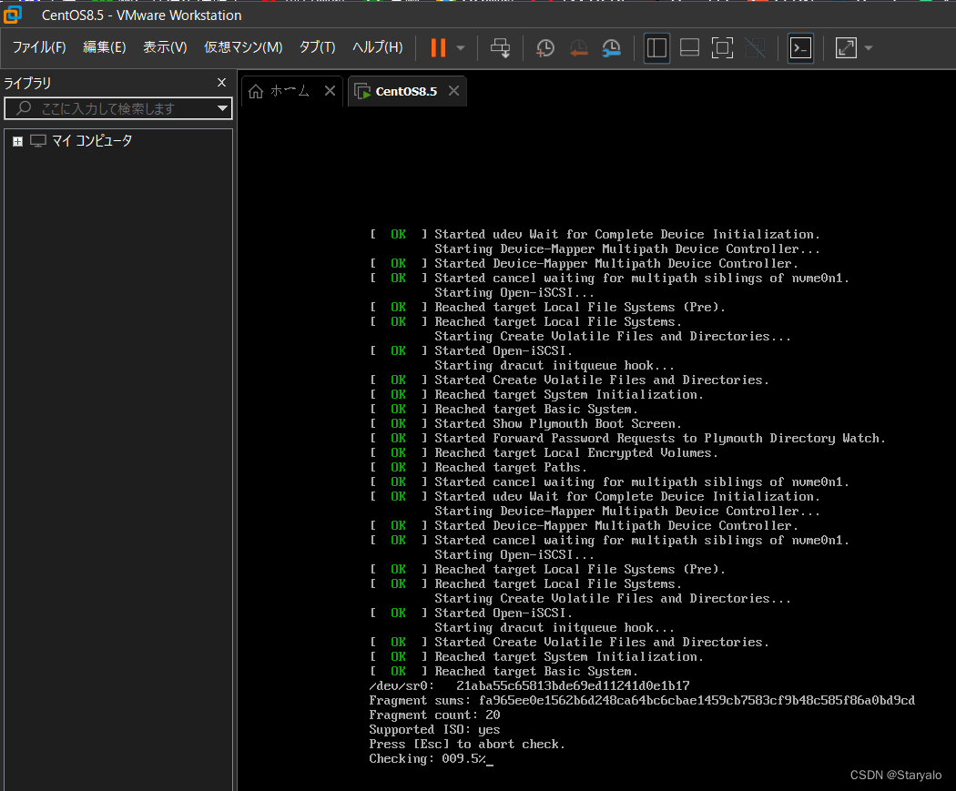Click the VMware Workstation logo icon
Image resolution: width=956 pixels, height=791 pixels.
pos(13,14)
